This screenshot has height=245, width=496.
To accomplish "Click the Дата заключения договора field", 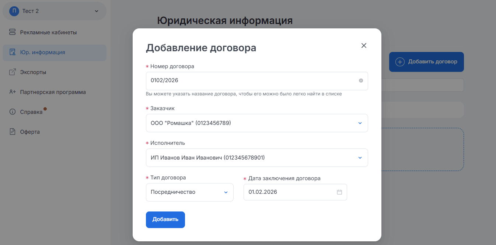I will tap(295, 192).
